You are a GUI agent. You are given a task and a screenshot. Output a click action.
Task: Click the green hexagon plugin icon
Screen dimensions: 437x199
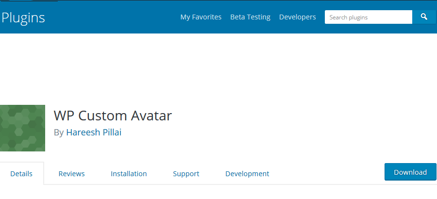point(22,128)
